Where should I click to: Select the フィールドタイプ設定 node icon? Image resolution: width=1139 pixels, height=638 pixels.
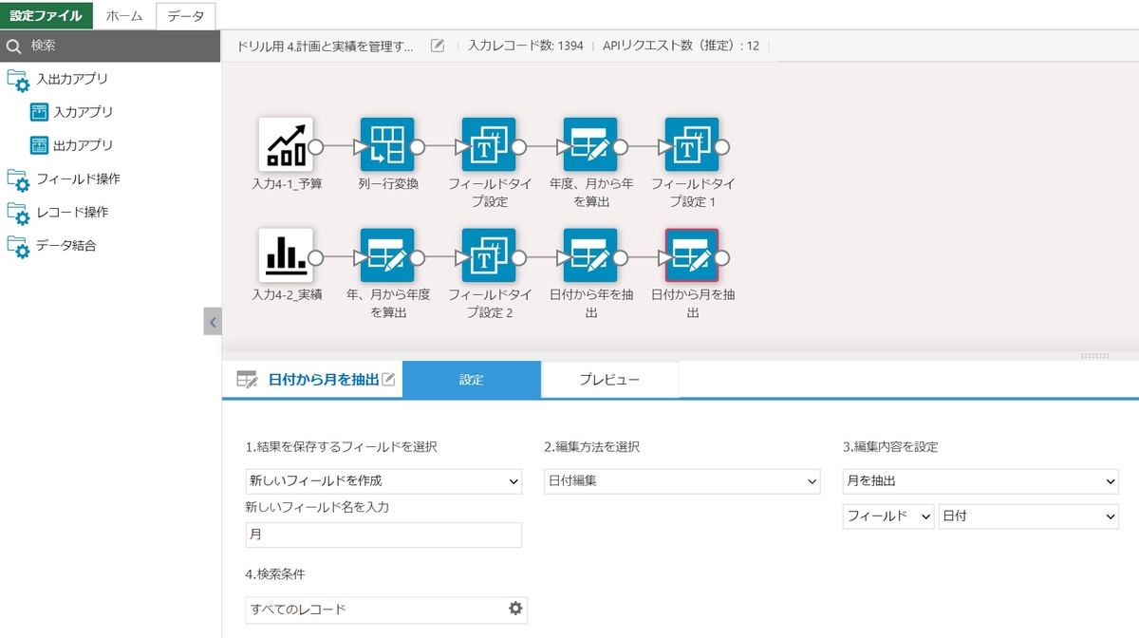click(x=489, y=145)
